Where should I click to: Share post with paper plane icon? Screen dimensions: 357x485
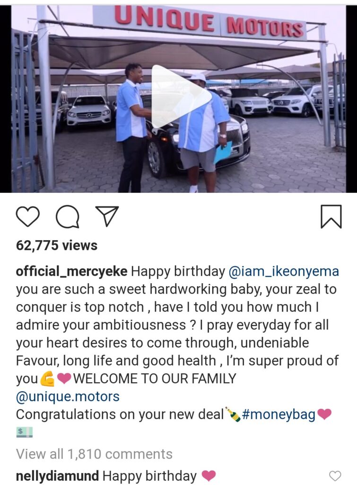(107, 216)
